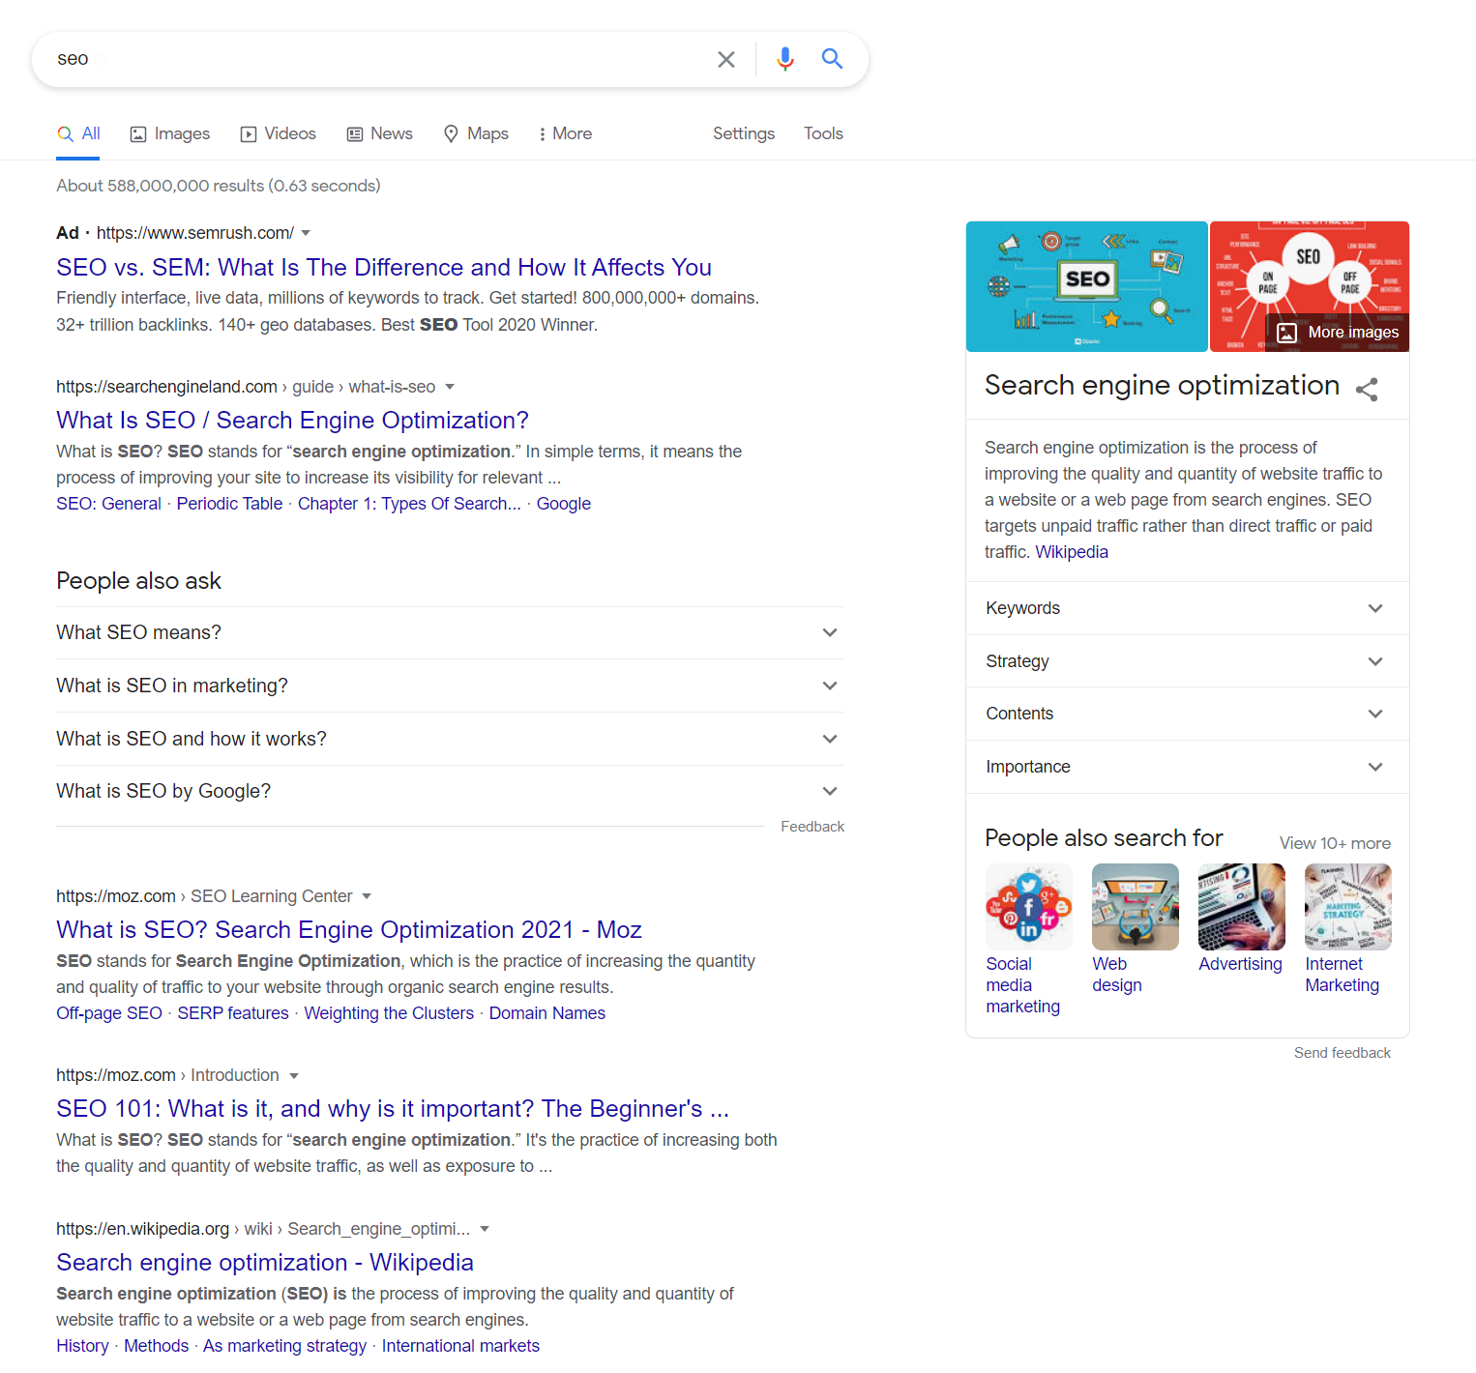The width and height of the screenshot is (1476, 1373).
Task: Open the Wikipedia link in knowledge panel
Action: click(x=1072, y=552)
